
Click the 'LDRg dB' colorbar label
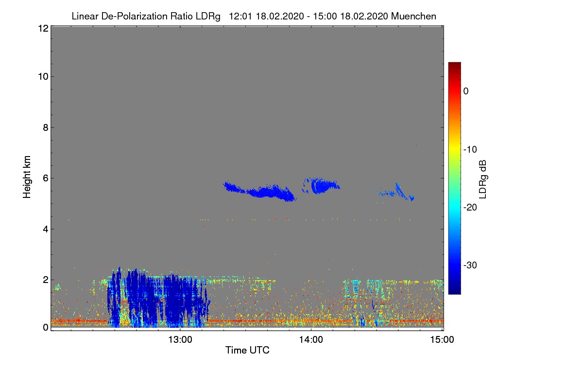(483, 179)
